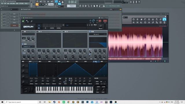This screenshot has width=185, height=104.
Task: Click the filter CUTOFF knob
Action: point(95,51)
